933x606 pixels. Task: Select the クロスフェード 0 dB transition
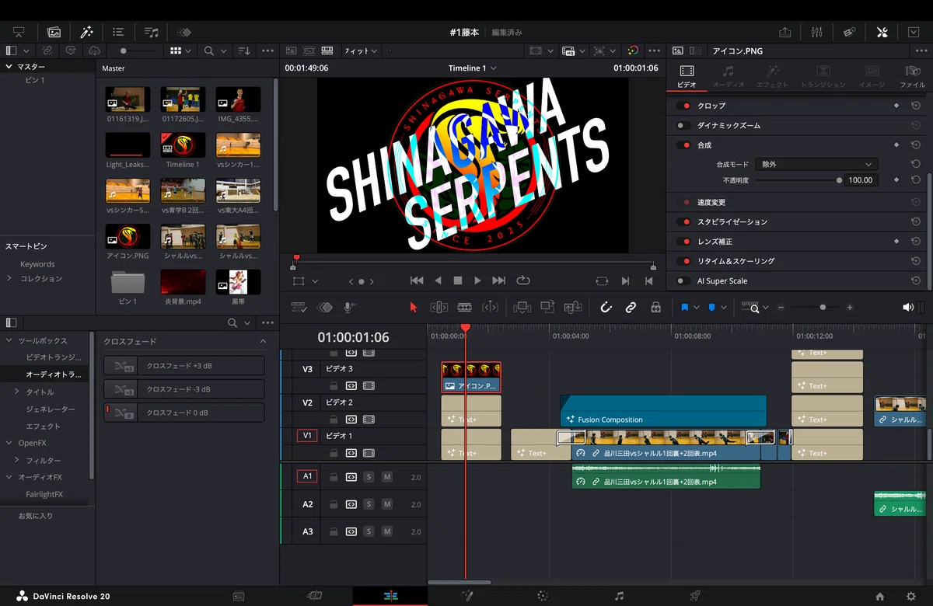point(184,413)
